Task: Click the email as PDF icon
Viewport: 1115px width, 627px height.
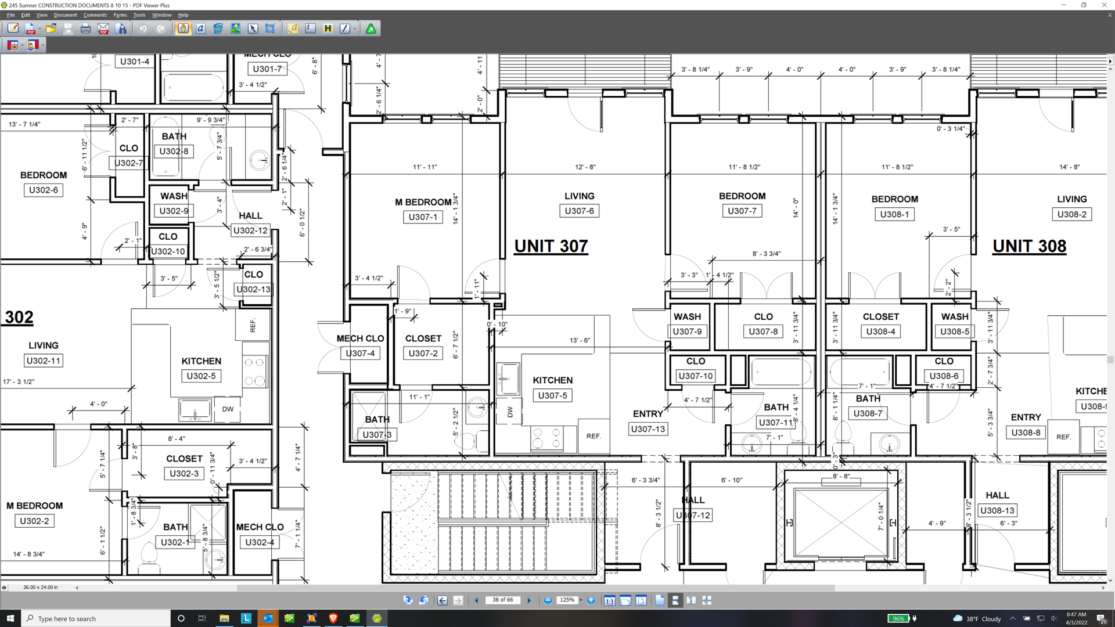Action: click(103, 28)
